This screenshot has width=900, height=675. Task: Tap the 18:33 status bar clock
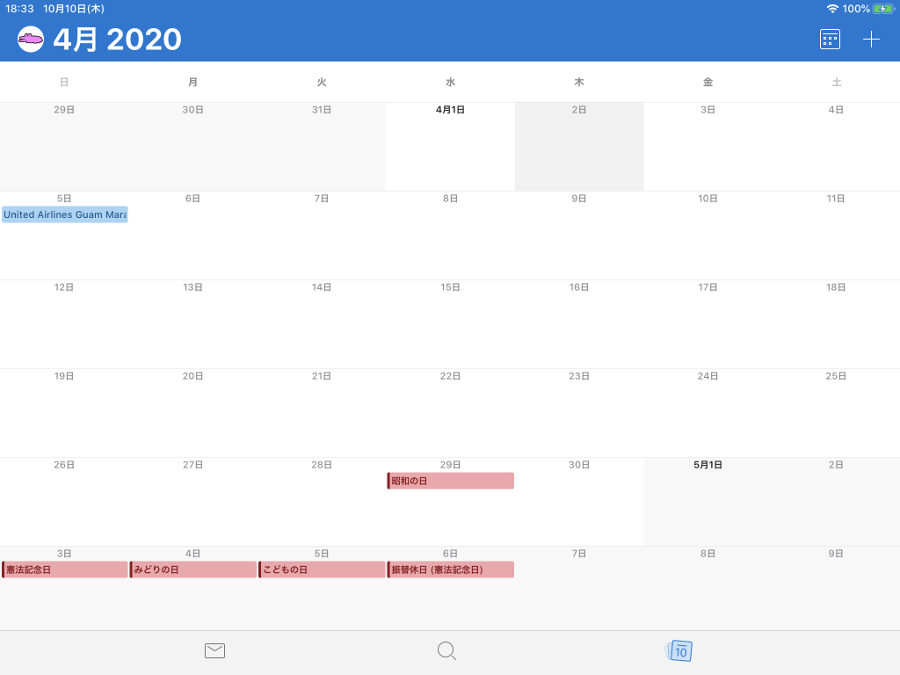(x=19, y=9)
